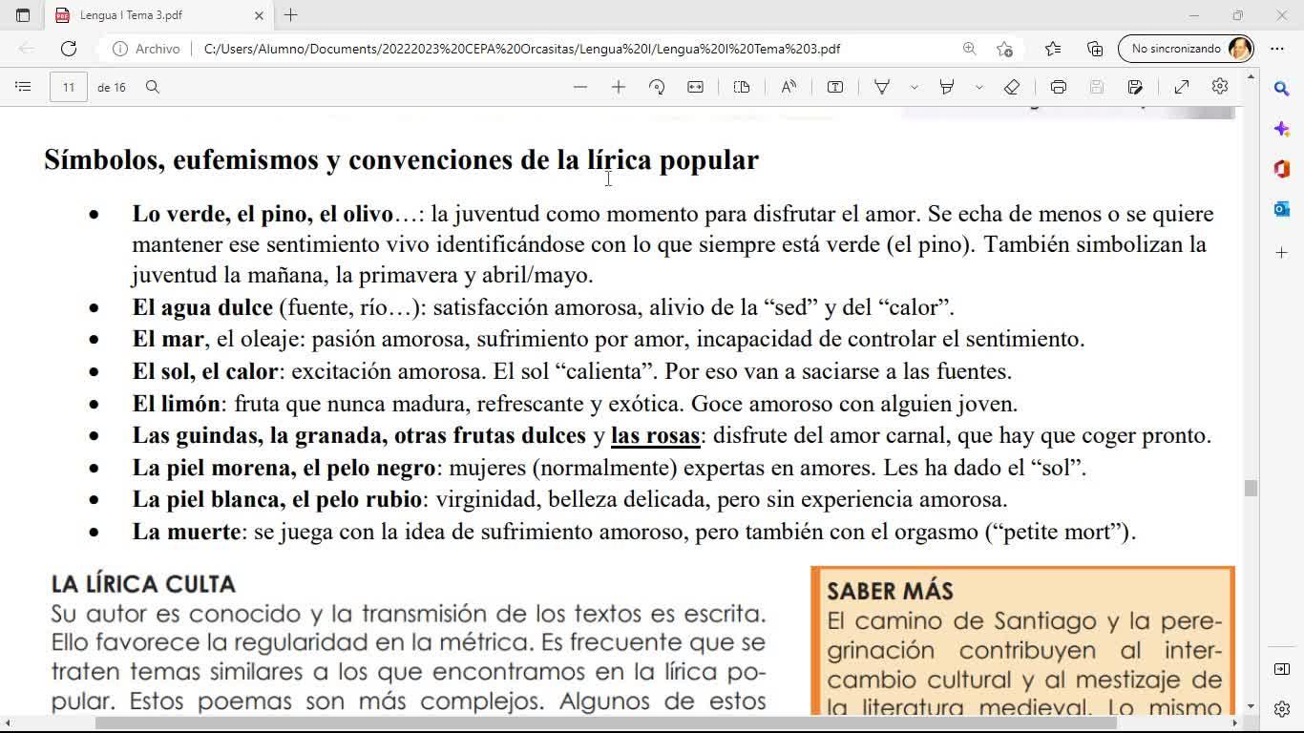1304x733 pixels.
Task: Print the PDF document
Action: tap(1059, 87)
